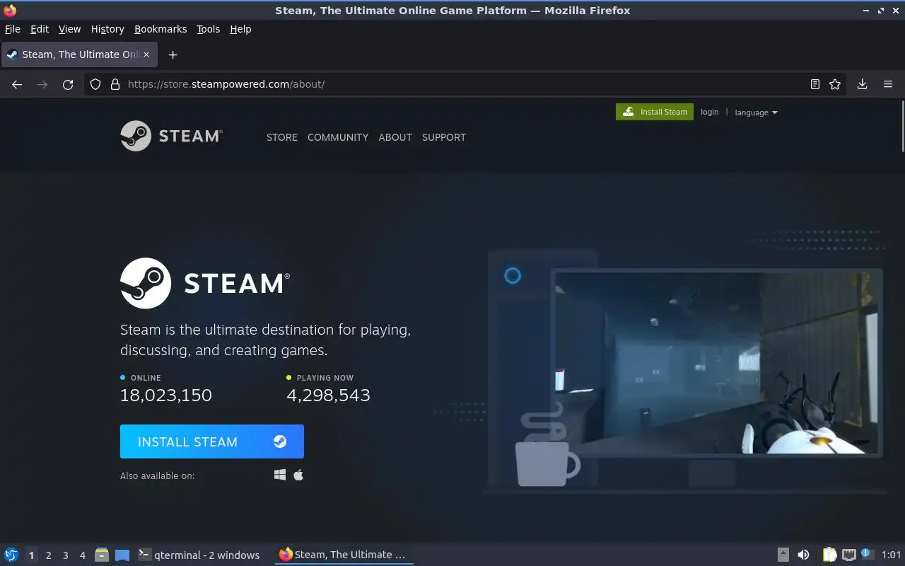Go to the STORE section
905x566 pixels.
[282, 137]
